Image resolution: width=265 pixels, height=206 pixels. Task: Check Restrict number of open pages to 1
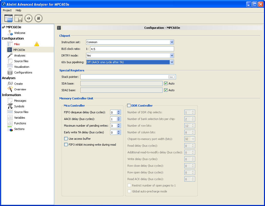(129, 185)
